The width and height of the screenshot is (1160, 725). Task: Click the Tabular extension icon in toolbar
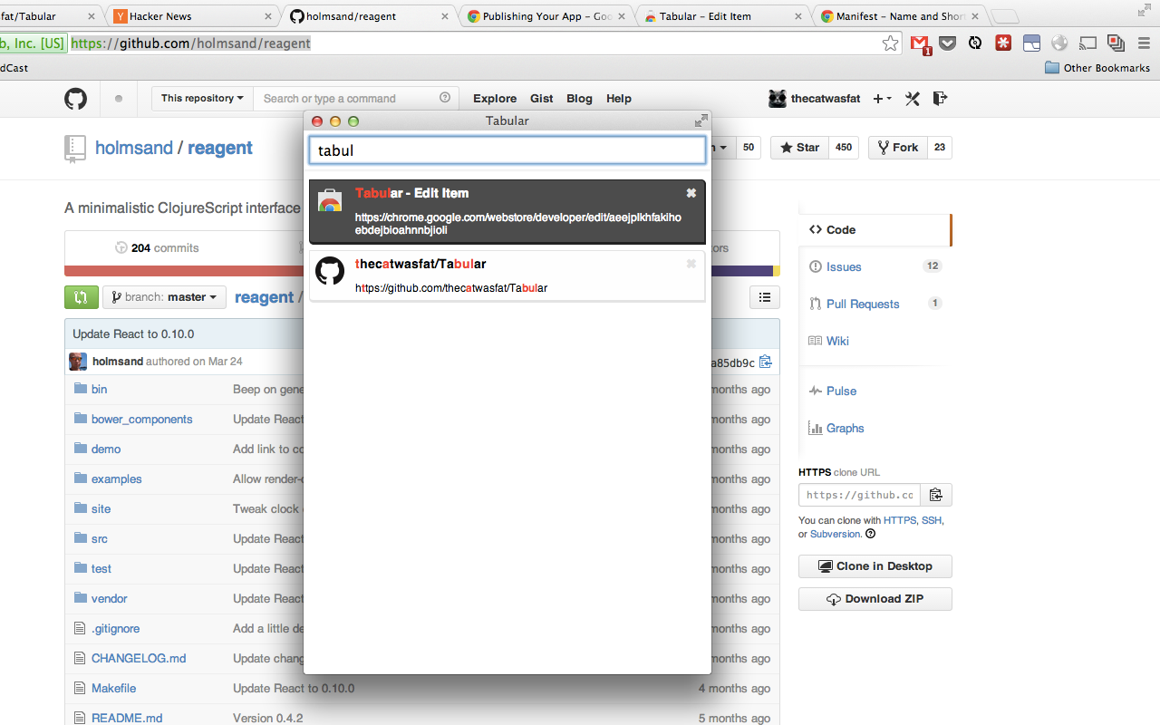point(1031,43)
